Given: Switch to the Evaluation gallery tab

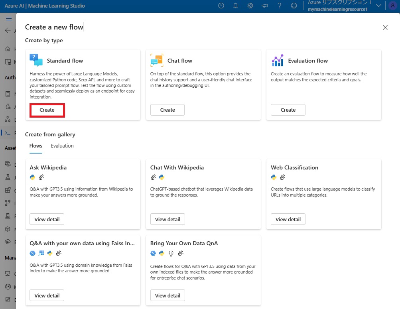Looking at the screenshot, I should [62, 146].
